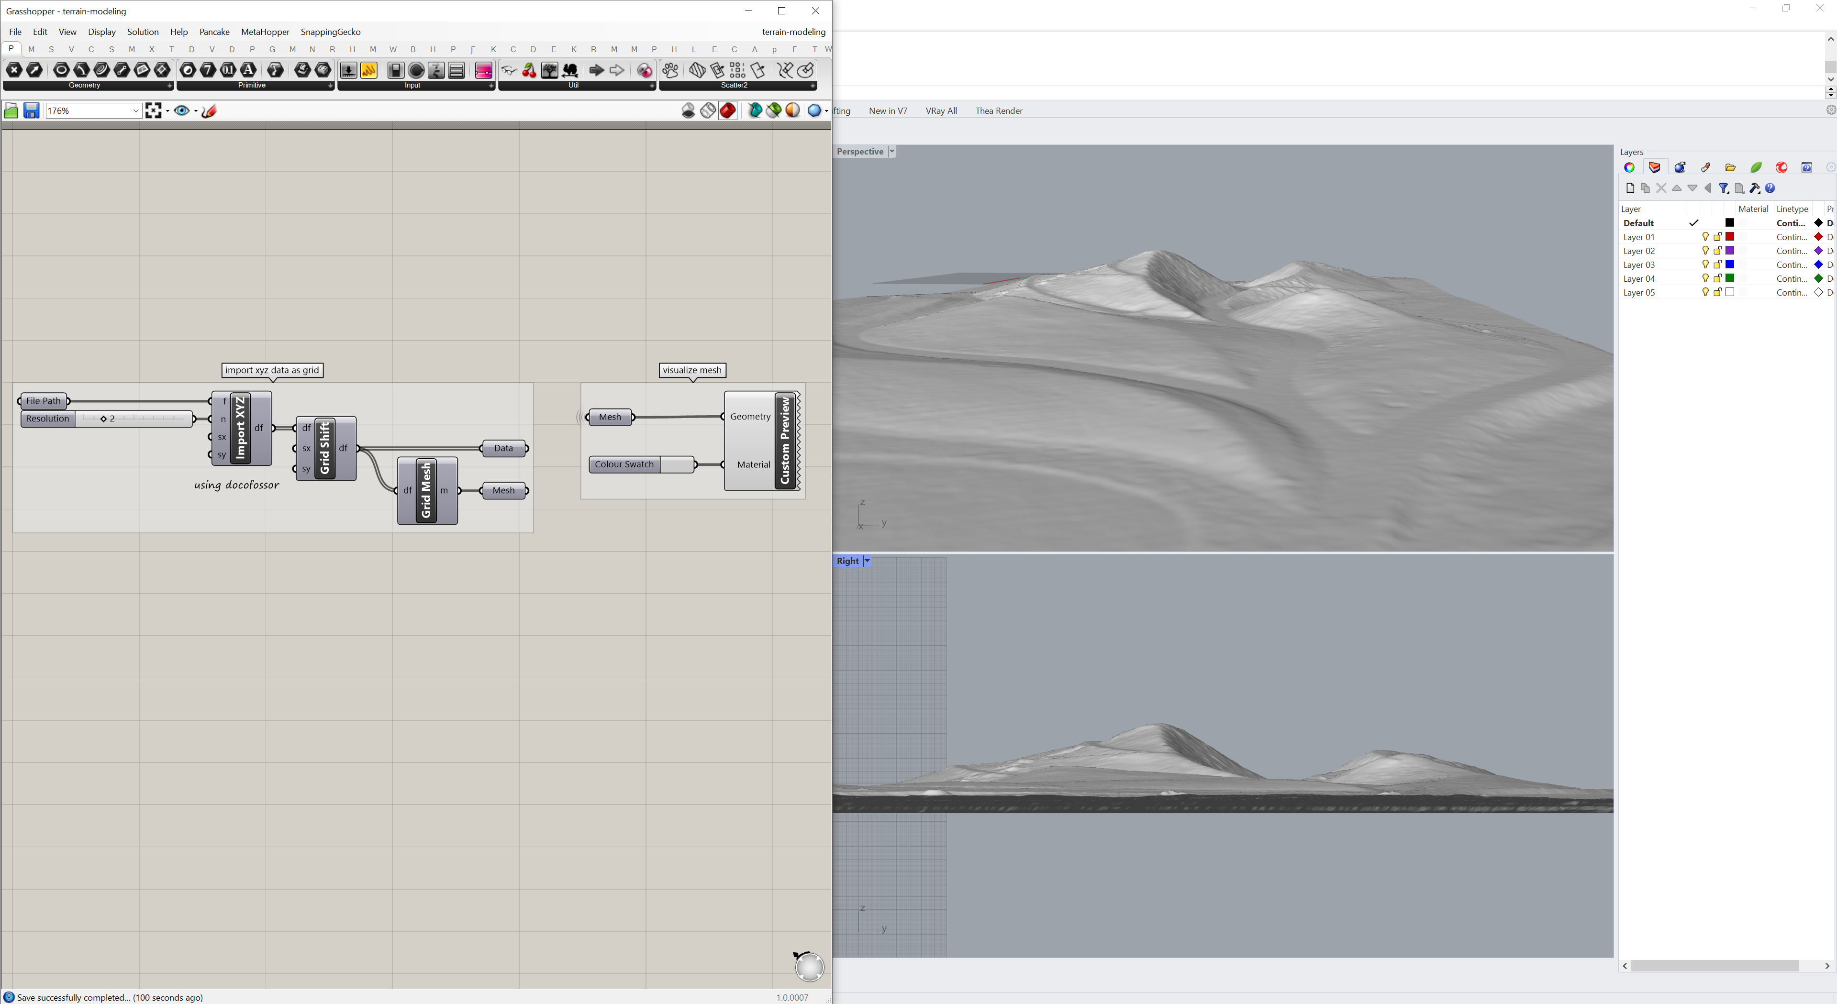This screenshot has width=1837, height=1004.
Task: Click the layer filter funnel icon
Action: (1723, 188)
